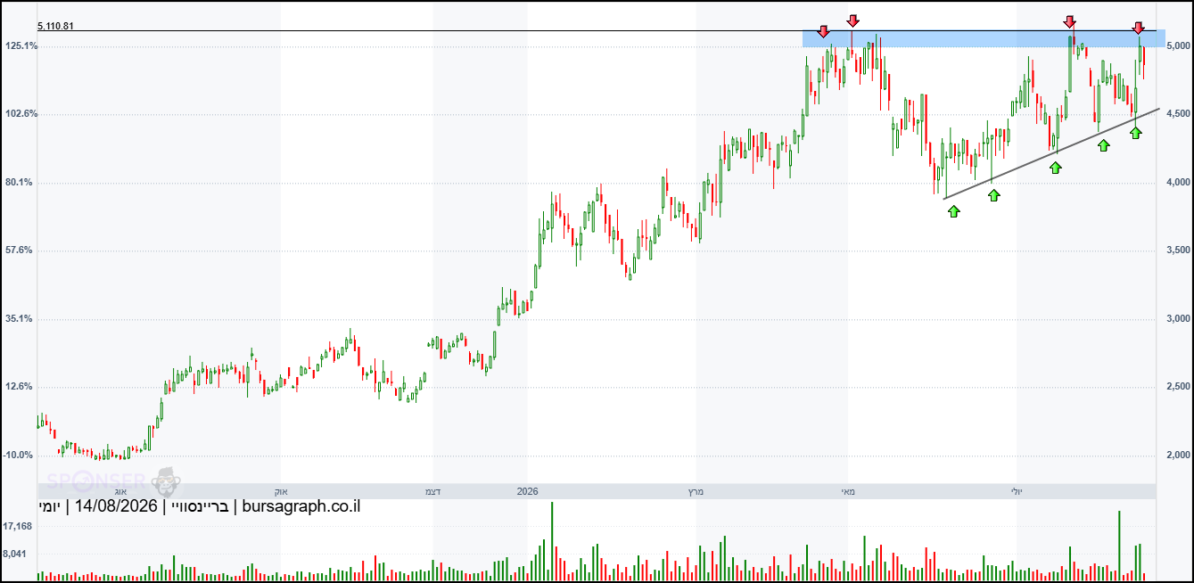The image size is (1194, 583).
Task: Click the אוג month label on the time axis
Action: pos(121,491)
